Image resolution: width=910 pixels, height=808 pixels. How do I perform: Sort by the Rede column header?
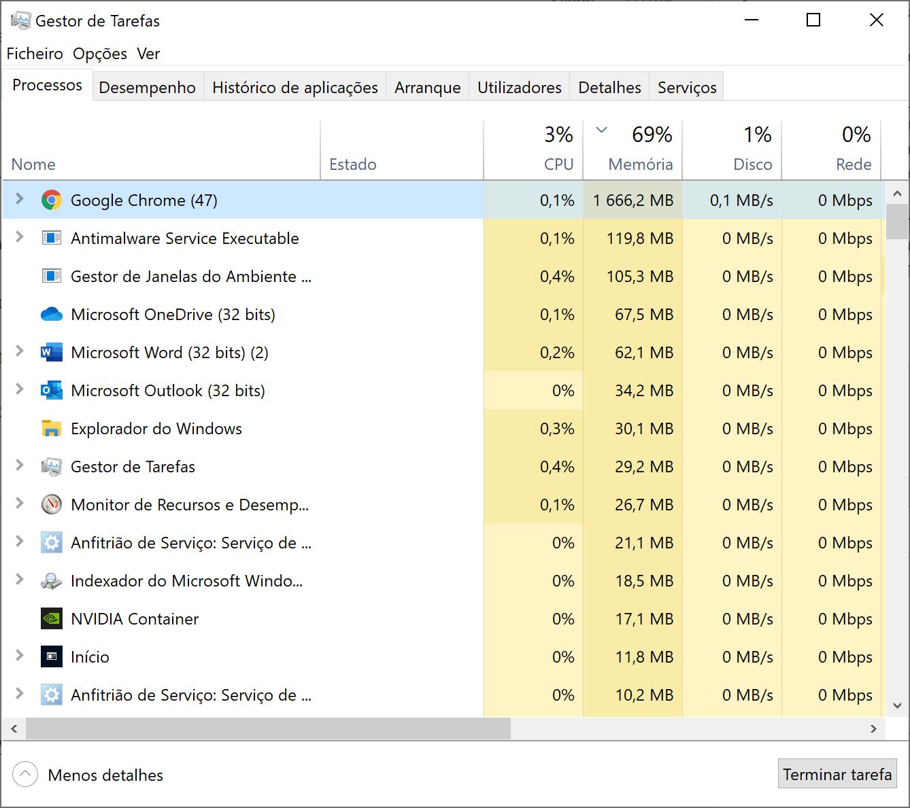click(x=831, y=150)
